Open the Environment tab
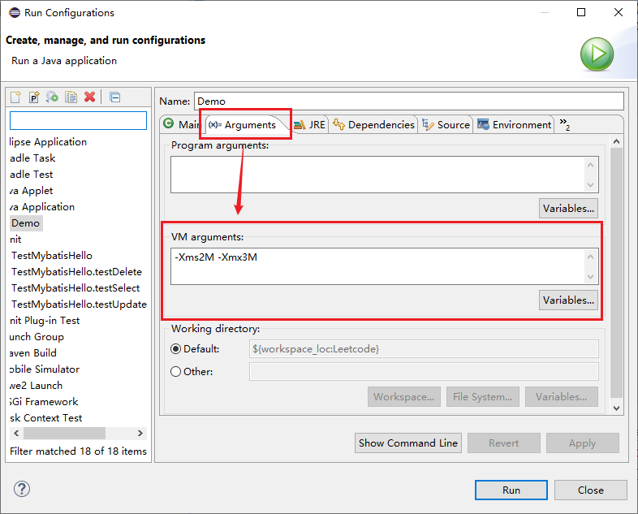The image size is (638, 514). [x=515, y=124]
